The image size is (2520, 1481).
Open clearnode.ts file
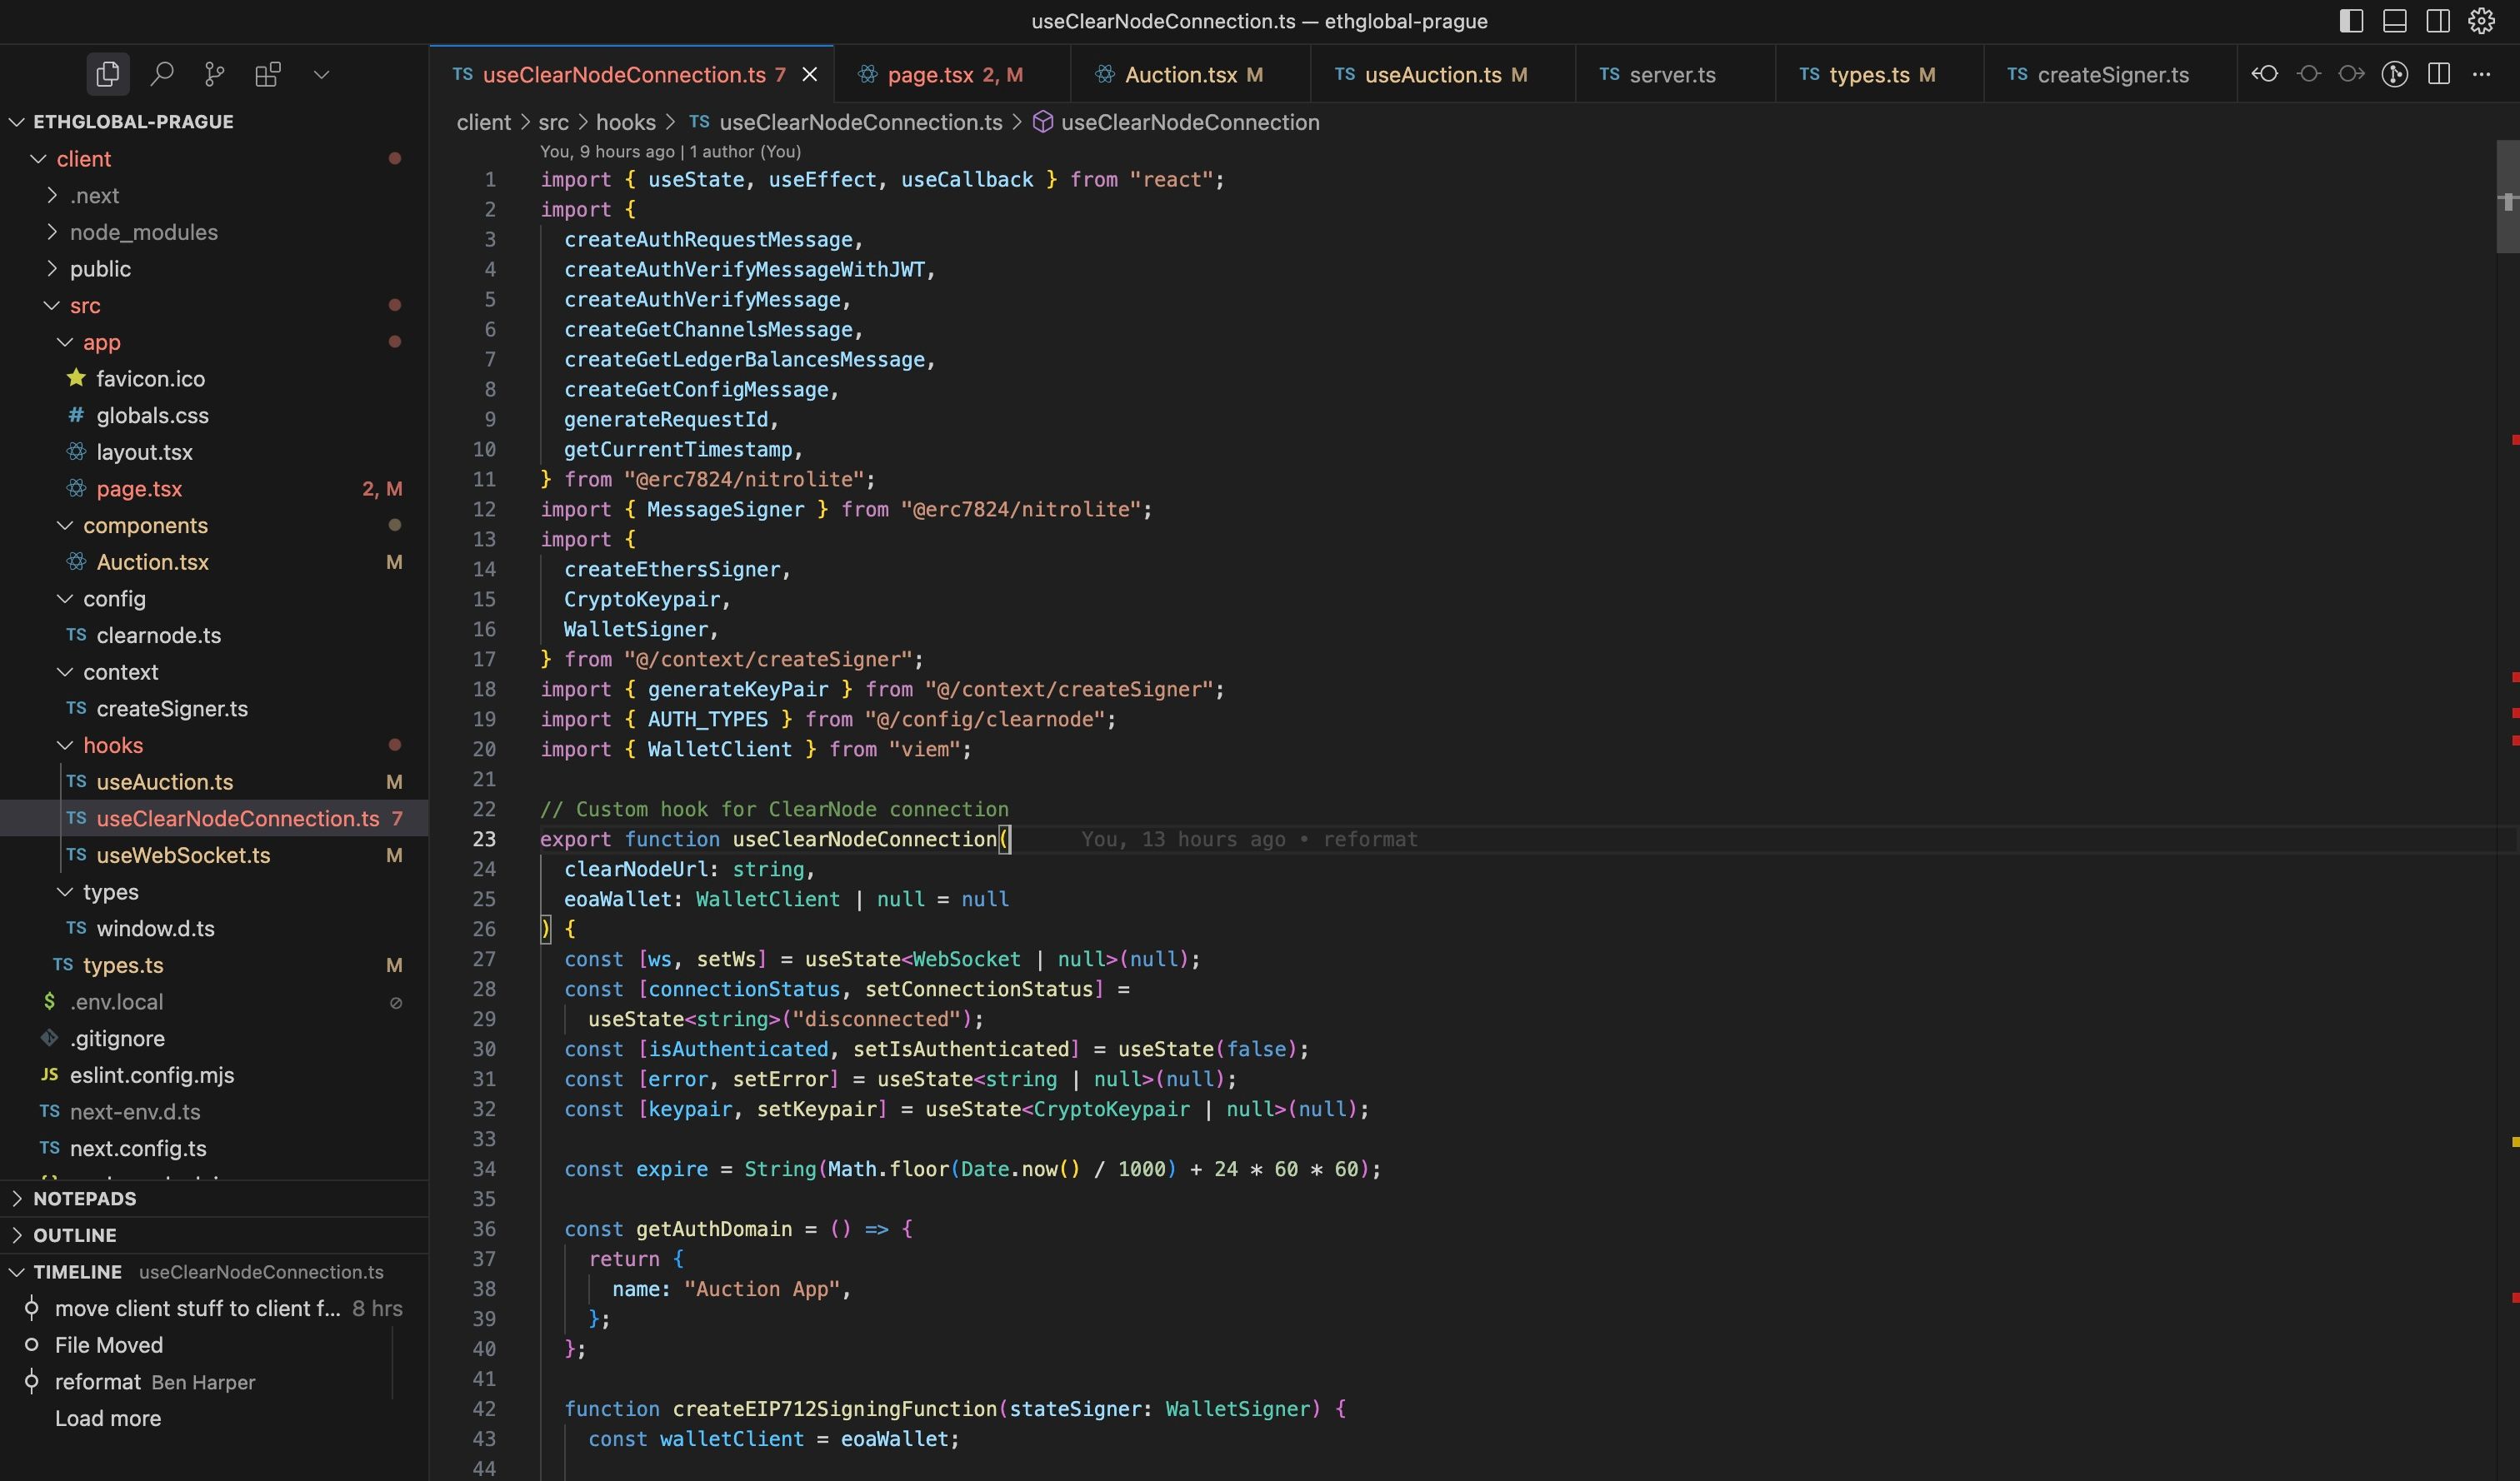coord(214,636)
